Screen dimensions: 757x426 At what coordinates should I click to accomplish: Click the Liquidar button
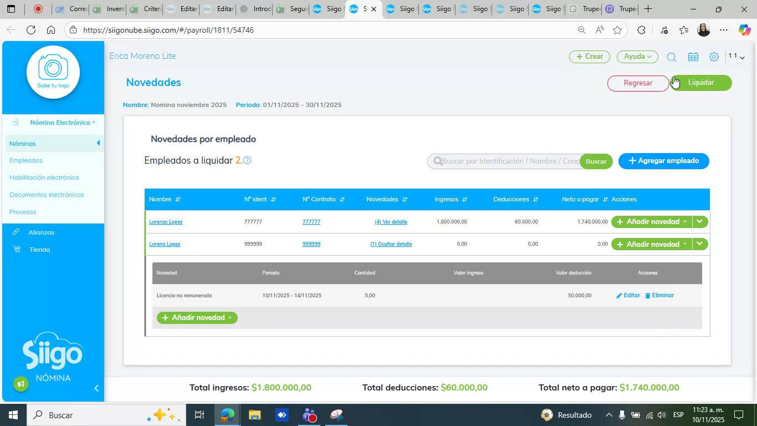[701, 83]
